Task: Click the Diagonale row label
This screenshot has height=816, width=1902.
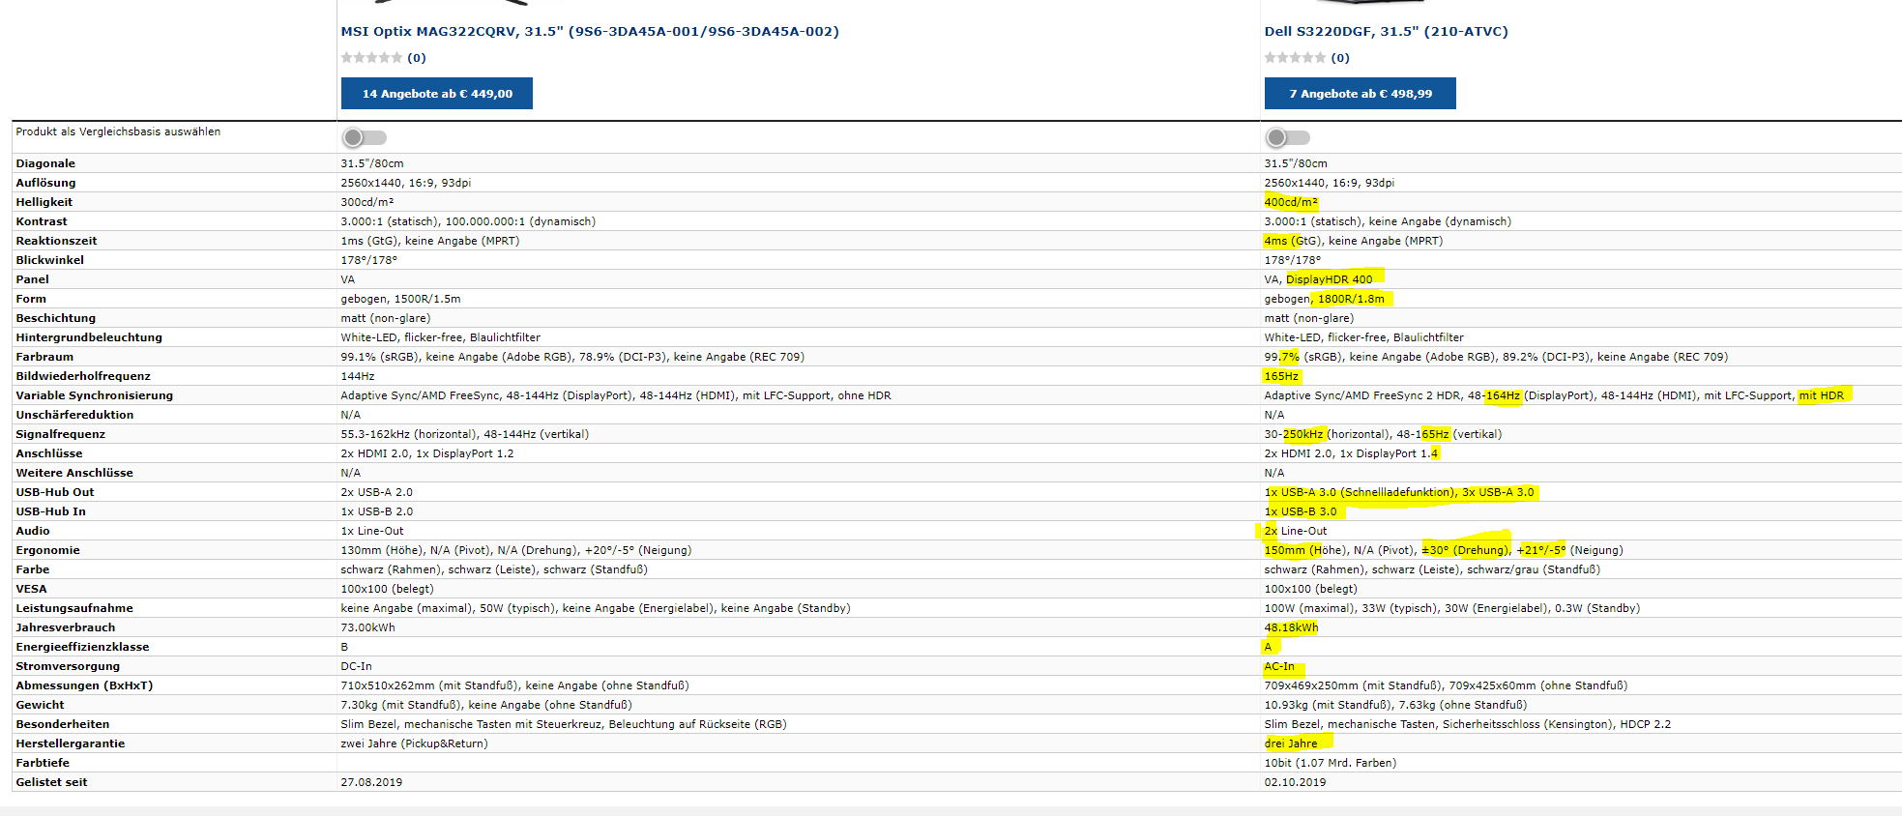Action: (45, 163)
